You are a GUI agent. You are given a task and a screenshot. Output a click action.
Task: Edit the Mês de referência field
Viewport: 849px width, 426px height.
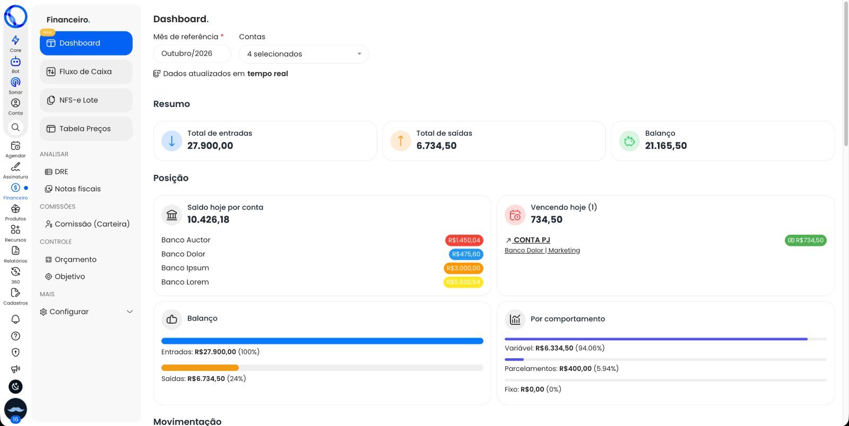[192, 54]
